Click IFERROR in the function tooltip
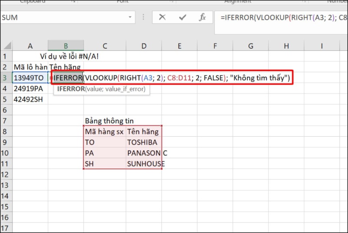 (70, 89)
